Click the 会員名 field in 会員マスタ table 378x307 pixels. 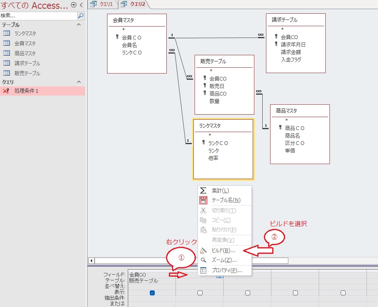[129, 45]
